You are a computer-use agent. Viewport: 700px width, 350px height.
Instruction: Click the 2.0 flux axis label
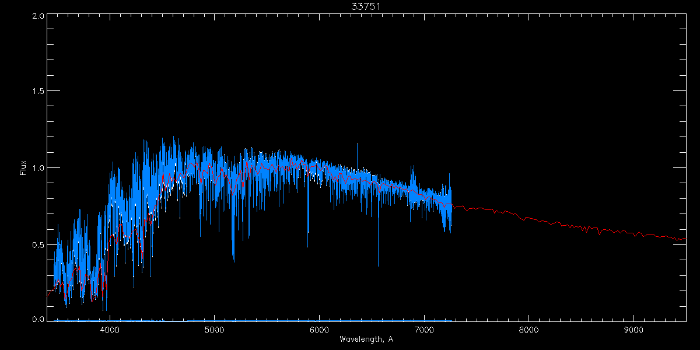(38, 16)
